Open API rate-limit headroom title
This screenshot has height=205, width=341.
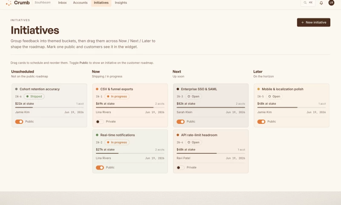click(x=199, y=135)
